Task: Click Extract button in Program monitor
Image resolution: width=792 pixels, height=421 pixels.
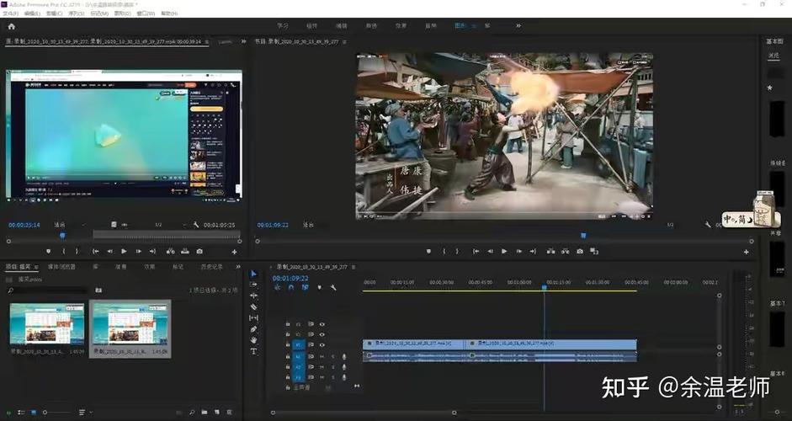Action: click(566, 251)
